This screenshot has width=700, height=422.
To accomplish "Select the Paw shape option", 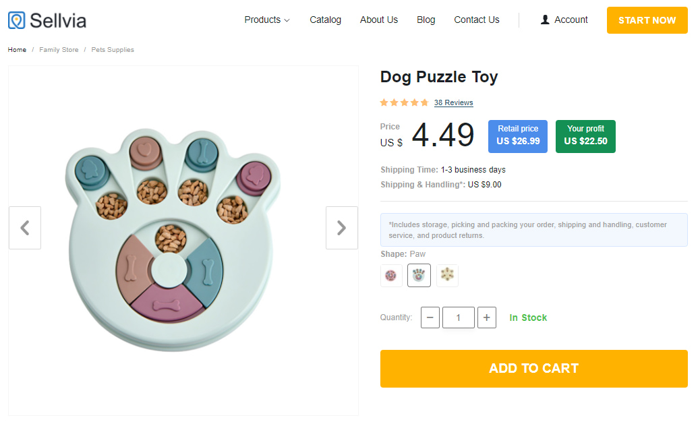I will pyautogui.click(x=419, y=276).
